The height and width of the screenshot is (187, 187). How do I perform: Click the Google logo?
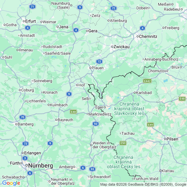click(x=11, y=183)
